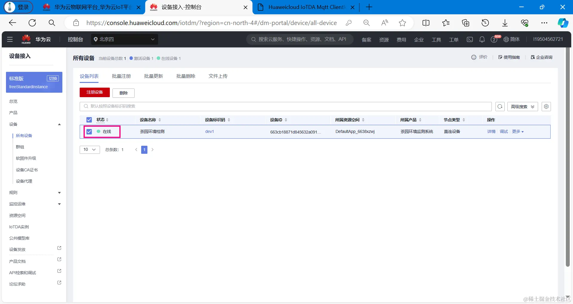Switch to the 批量更新 tab
This screenshot has width=573, height=304.
(x=154, y=76)
